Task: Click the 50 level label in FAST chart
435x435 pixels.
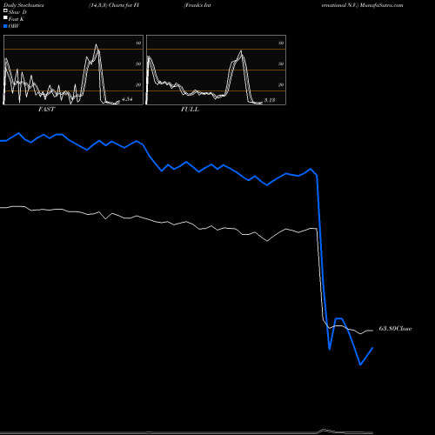Action: [x=138, y=64]
